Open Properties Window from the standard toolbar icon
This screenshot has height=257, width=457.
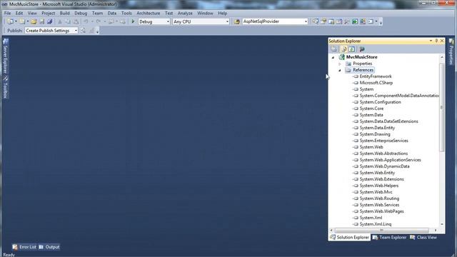[323, 21]
